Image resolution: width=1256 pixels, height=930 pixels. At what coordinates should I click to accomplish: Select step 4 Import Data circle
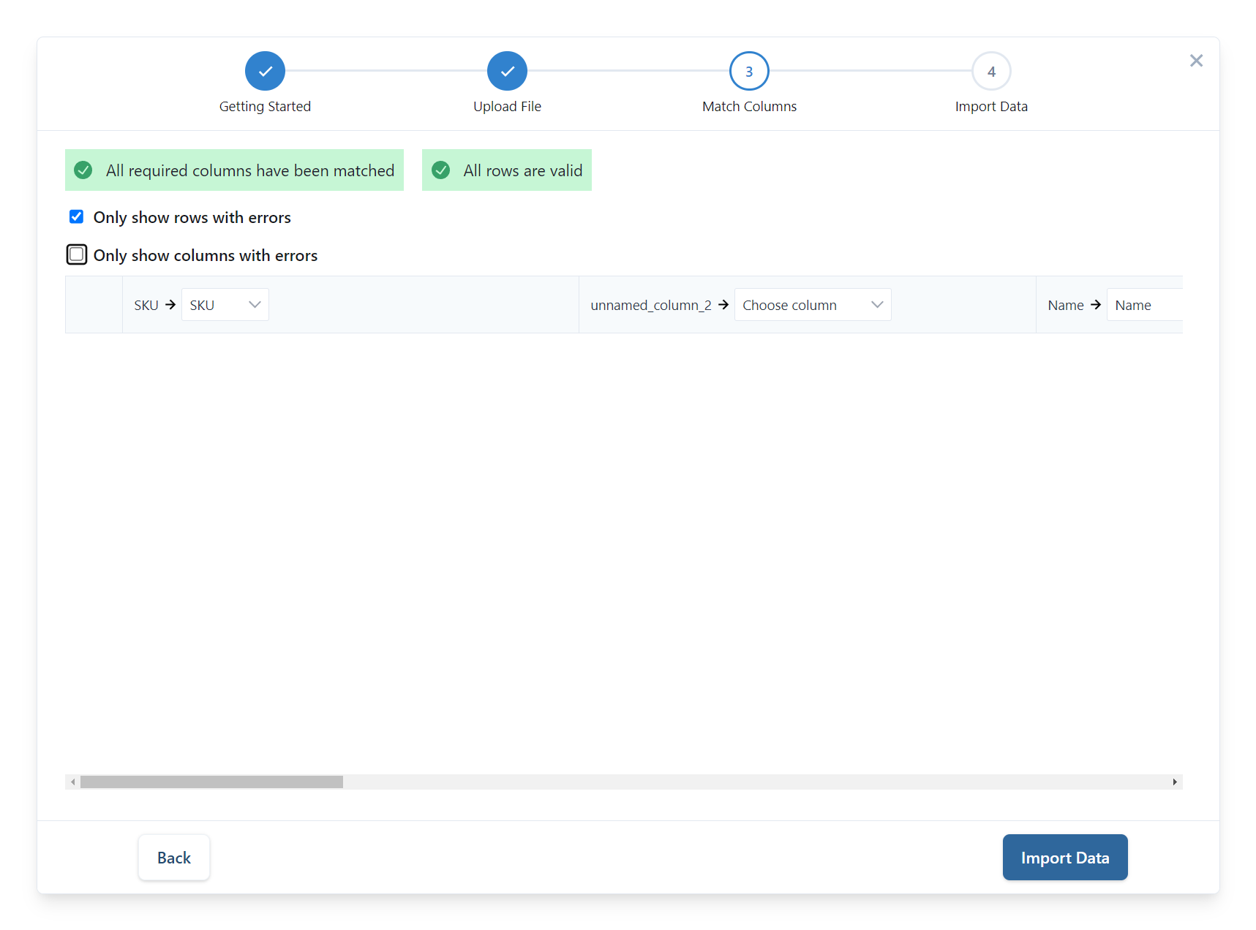click(991, 71)
